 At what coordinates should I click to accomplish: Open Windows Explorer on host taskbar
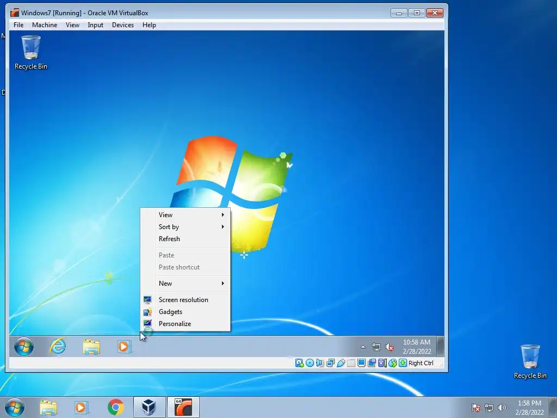(48, 408)
